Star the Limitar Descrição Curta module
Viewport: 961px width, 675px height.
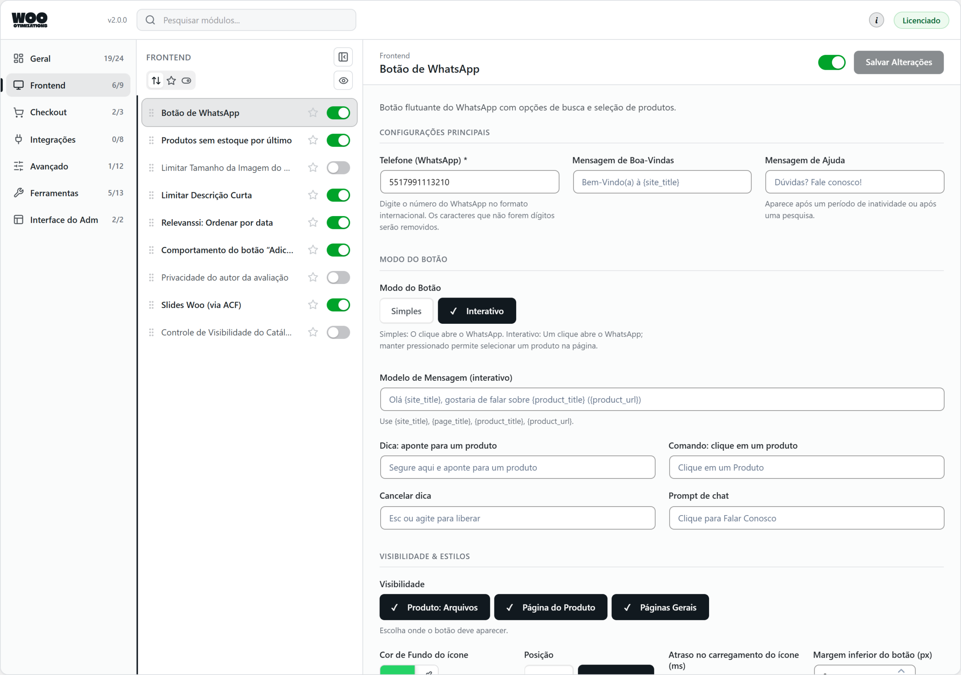(x=313, y=195)
